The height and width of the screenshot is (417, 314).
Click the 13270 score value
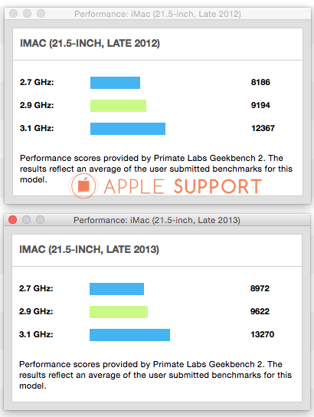click(x=262, y=334)
